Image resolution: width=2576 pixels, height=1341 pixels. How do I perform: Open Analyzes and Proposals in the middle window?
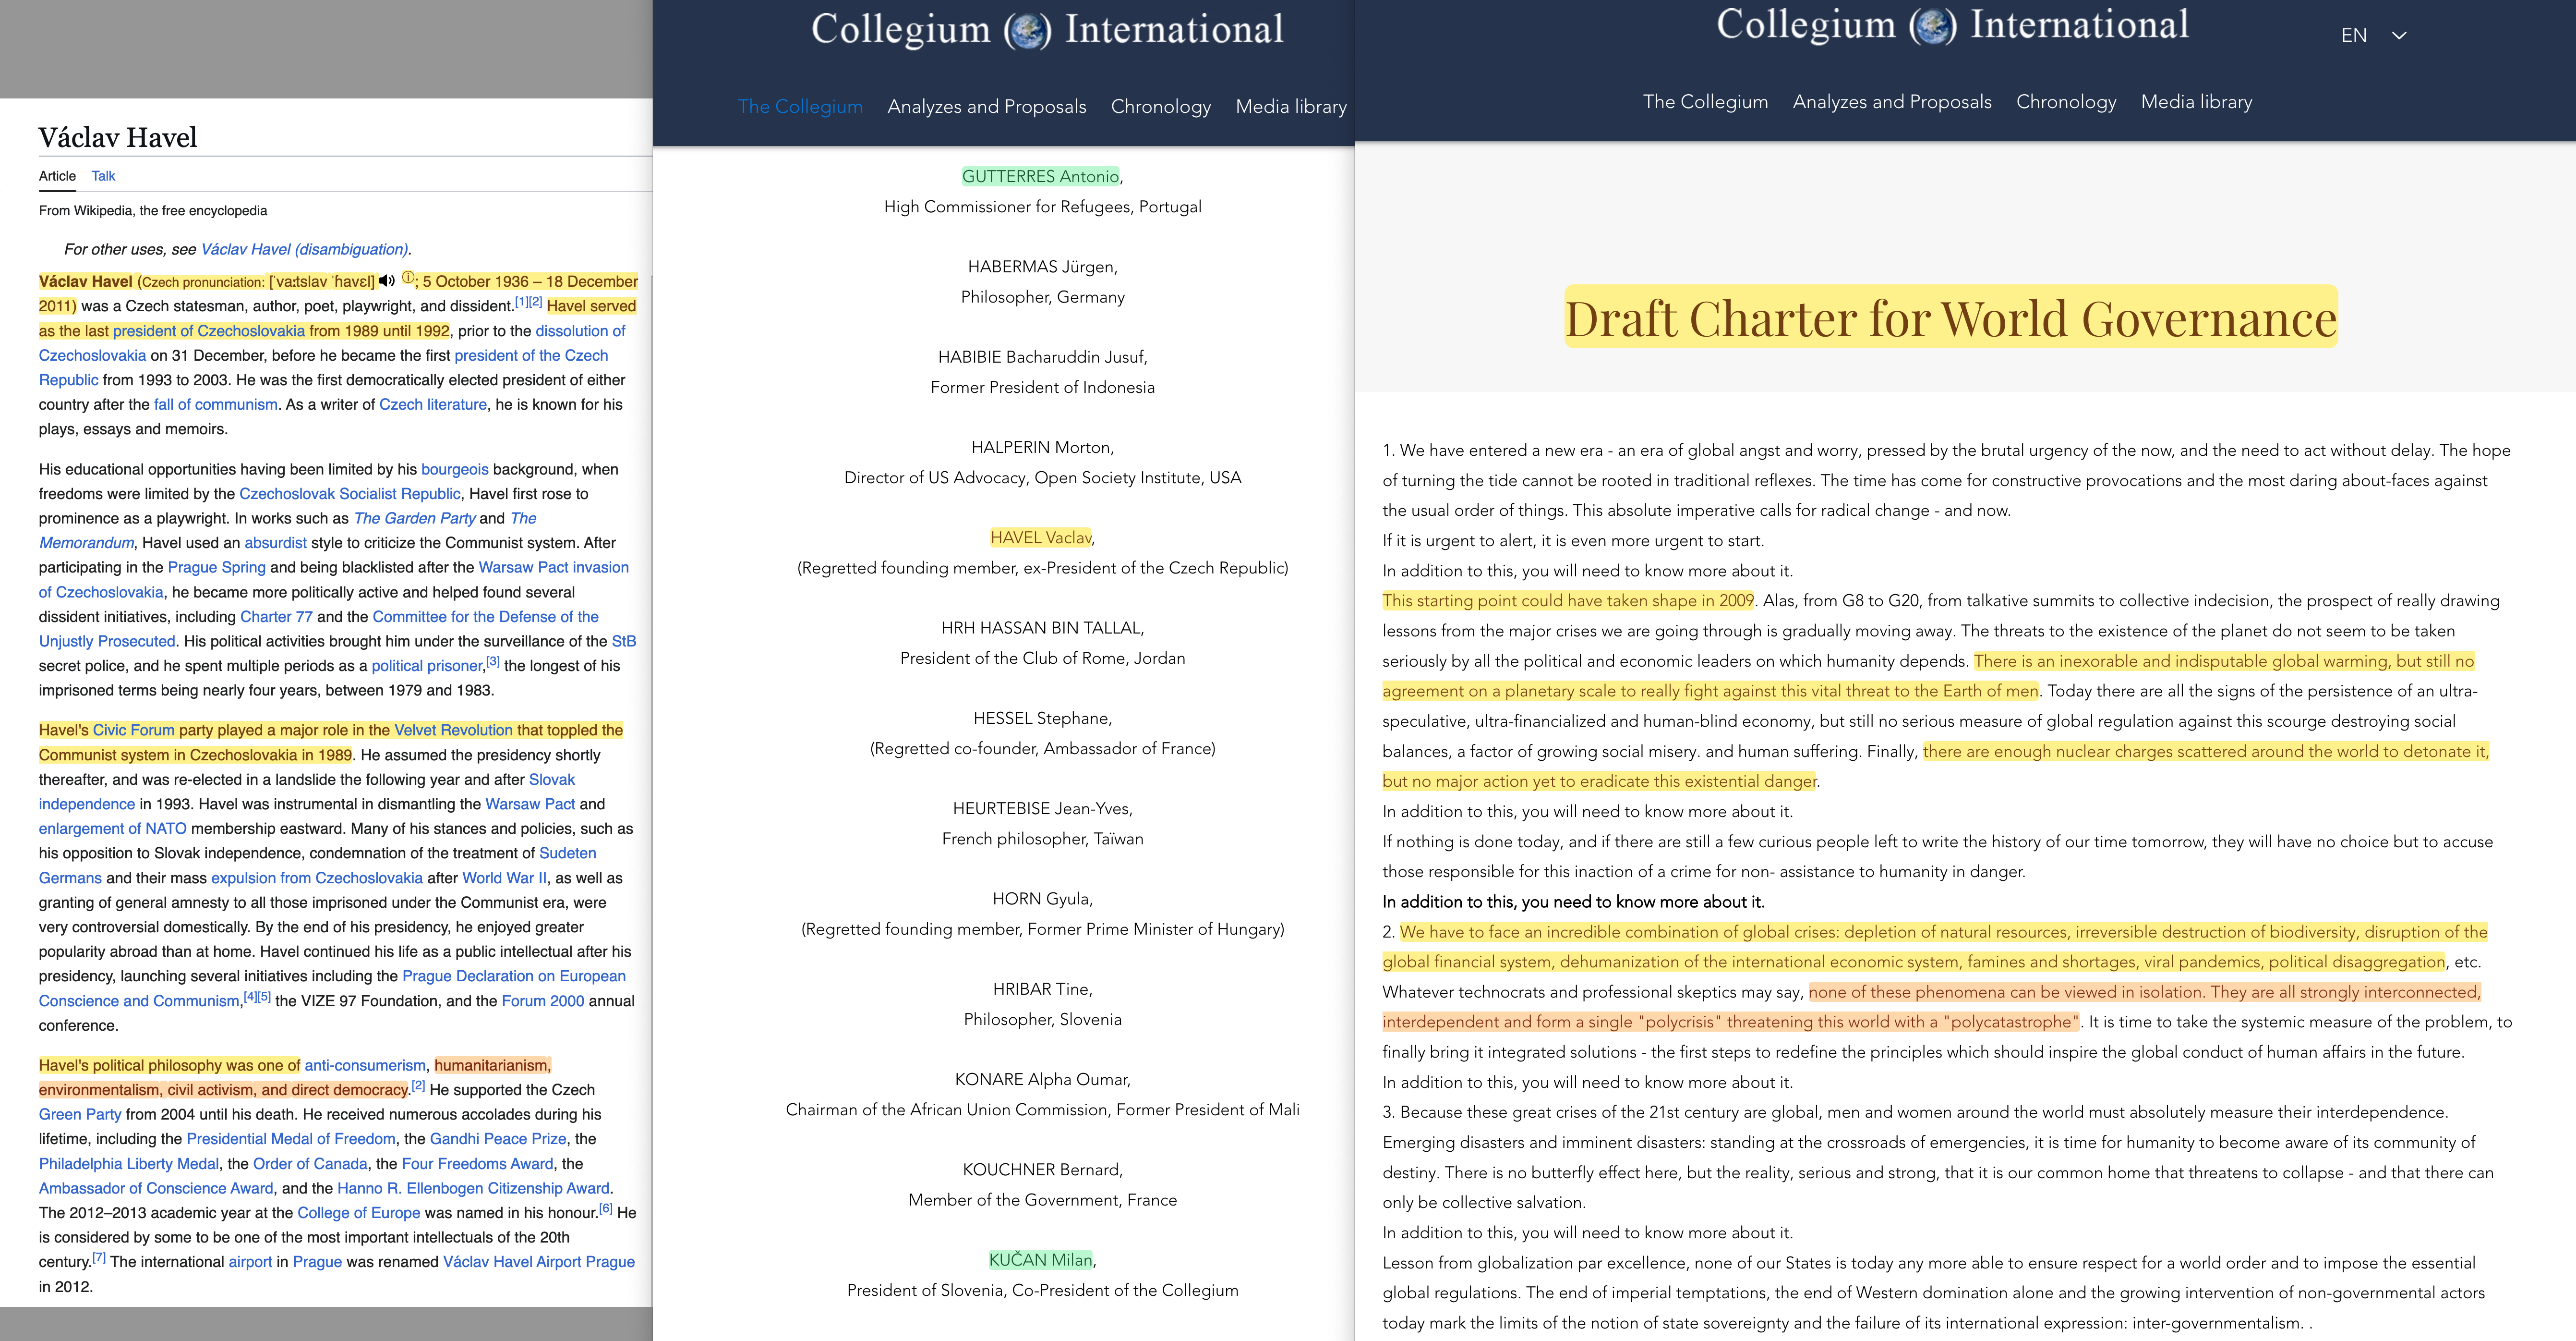986,106
